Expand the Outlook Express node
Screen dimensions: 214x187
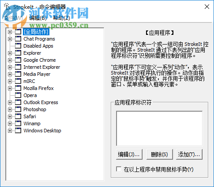[x=10, y=102]
